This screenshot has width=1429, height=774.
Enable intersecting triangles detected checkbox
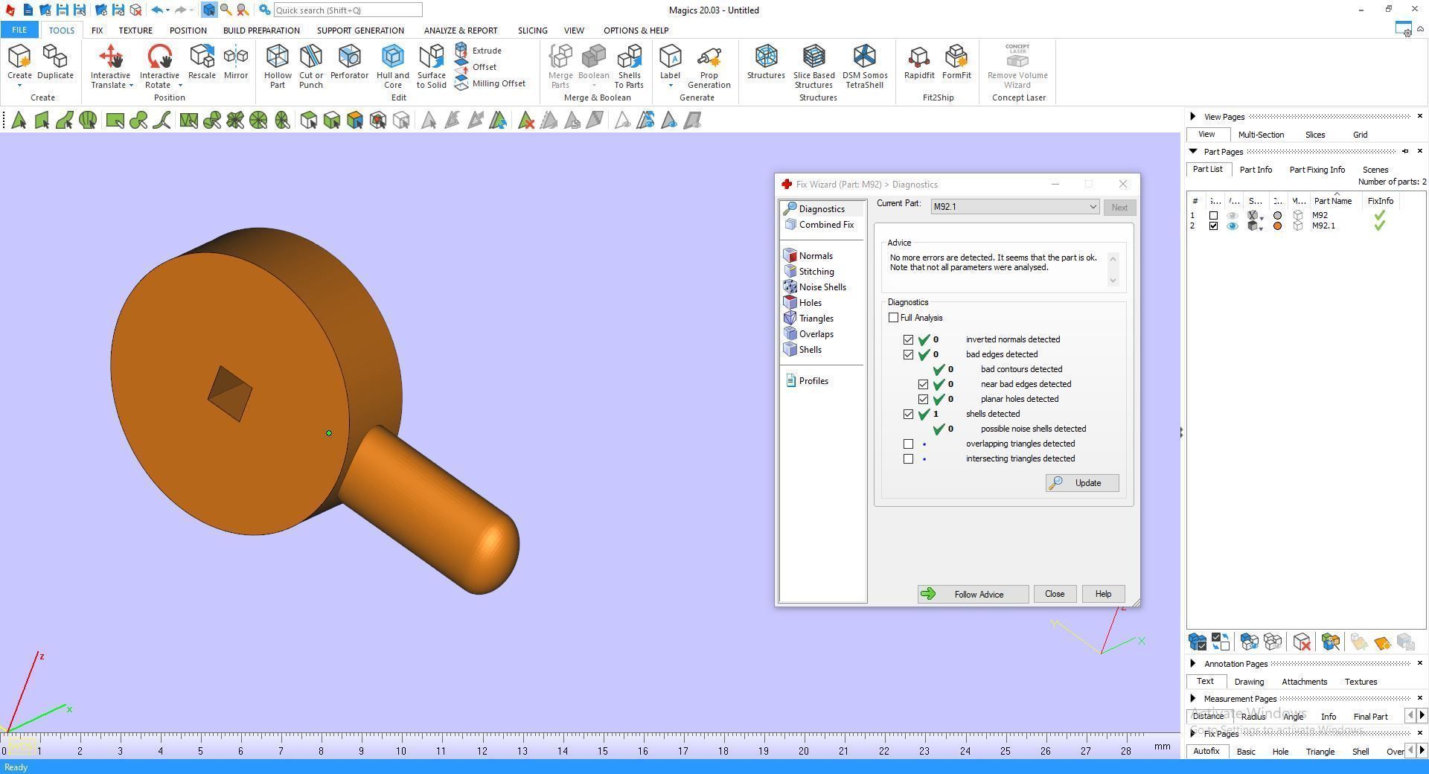pyautogui.click(x=908, y=458)
